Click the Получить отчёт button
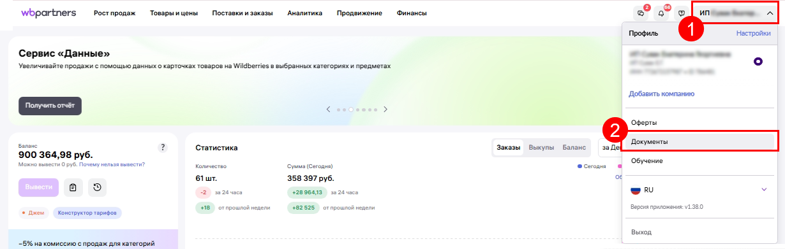The image size is (785, 249). (50, 106)
